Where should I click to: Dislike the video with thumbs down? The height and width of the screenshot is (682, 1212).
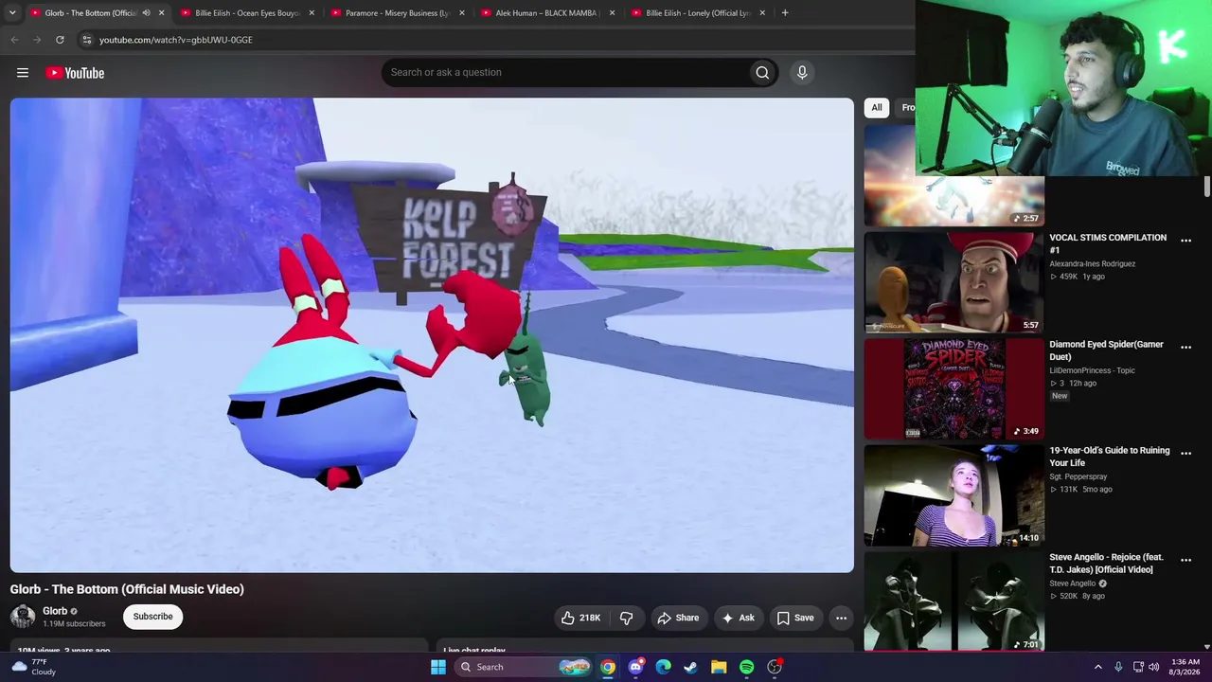tap(626, 618)
